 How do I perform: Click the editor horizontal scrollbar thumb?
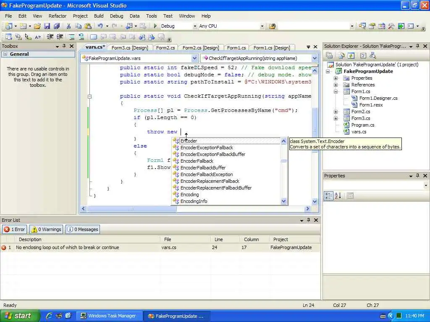132,209
